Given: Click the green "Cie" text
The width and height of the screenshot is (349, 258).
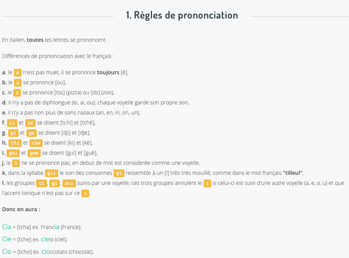Looking at the screenshot, I should [x=7, y=239].
